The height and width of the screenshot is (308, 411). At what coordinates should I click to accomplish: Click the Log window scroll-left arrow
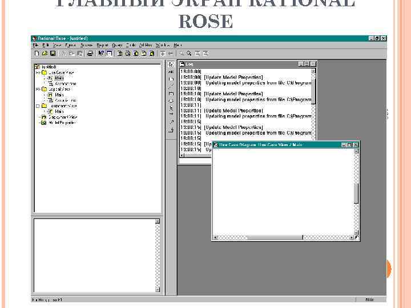(x=183, y=155)
